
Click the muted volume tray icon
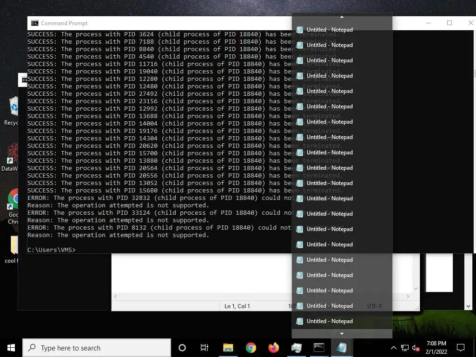point(416,348)
